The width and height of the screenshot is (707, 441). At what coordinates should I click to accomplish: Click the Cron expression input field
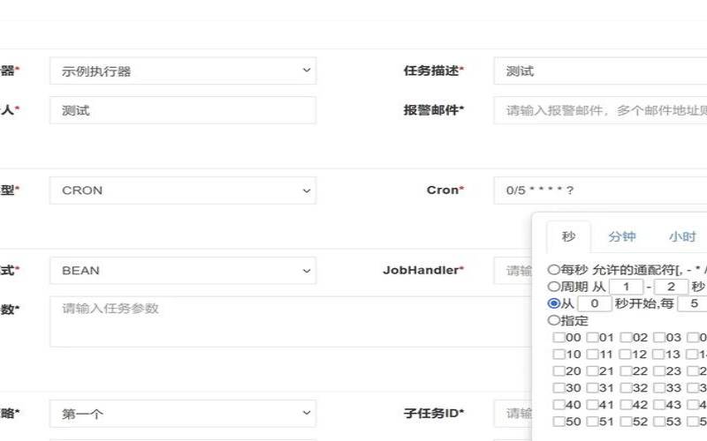(601, 191)
